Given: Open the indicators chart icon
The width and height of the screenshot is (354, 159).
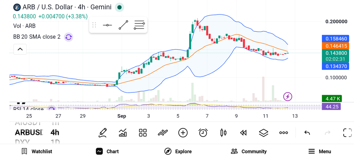Looking at the screenshot, I should (123, 133).
